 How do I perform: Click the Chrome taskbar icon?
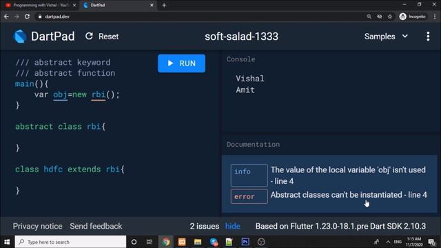pos(165,242)
